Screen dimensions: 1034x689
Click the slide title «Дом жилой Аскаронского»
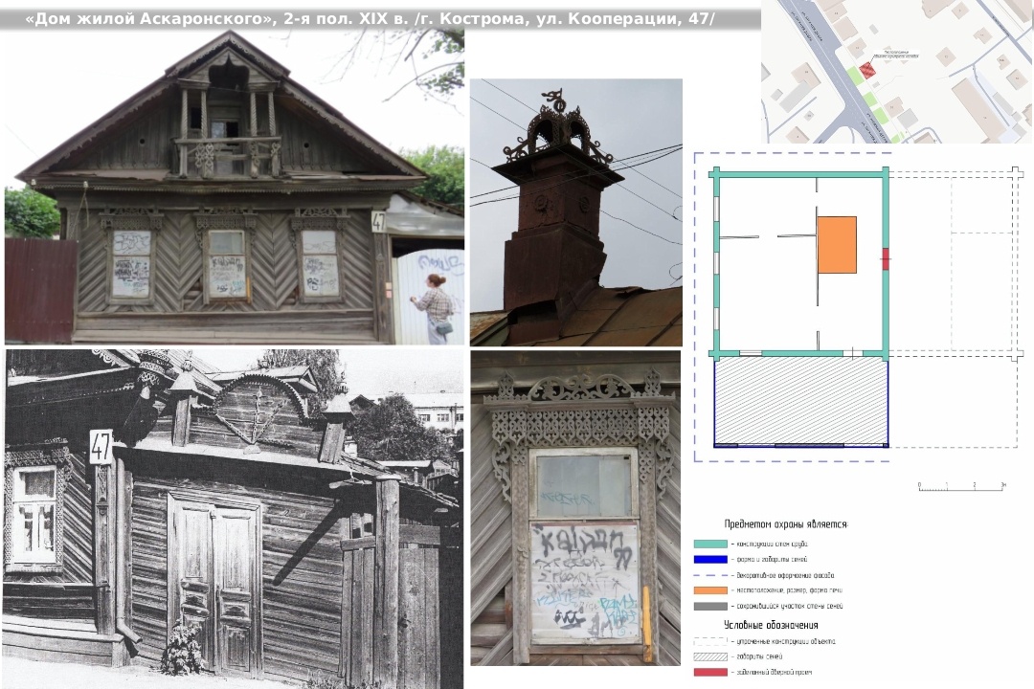pos(370,18)
